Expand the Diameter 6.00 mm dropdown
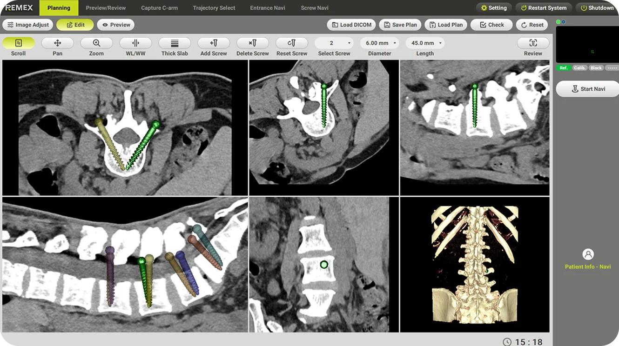 381,43
